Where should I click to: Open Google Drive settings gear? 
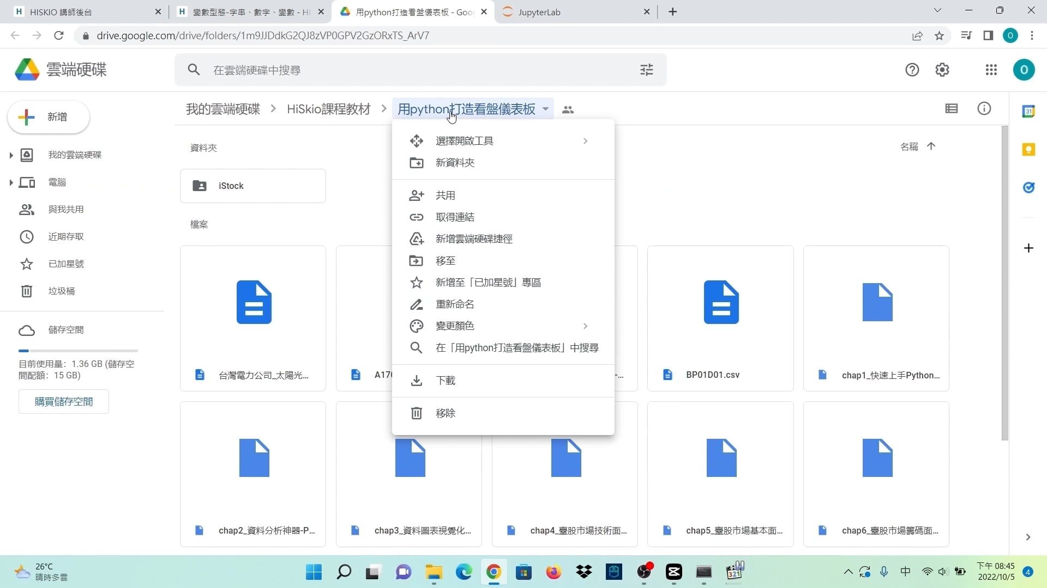click(942, 70)
